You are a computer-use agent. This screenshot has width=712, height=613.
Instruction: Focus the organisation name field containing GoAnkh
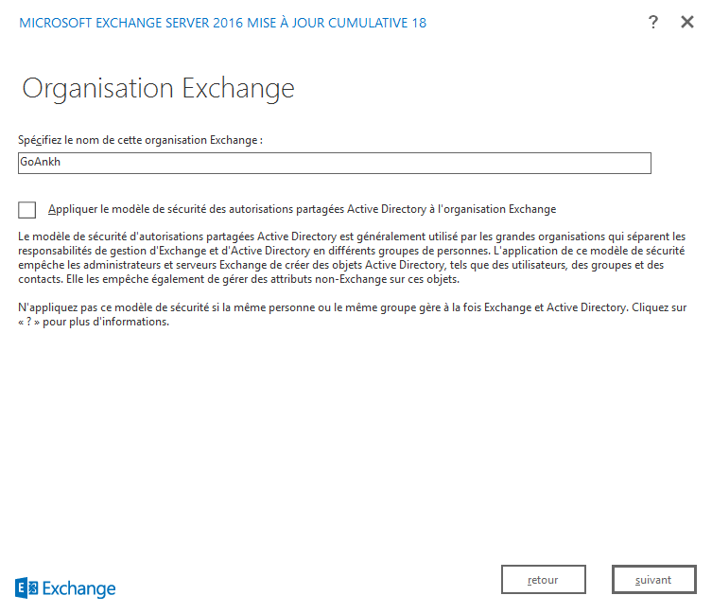[335, 163]
